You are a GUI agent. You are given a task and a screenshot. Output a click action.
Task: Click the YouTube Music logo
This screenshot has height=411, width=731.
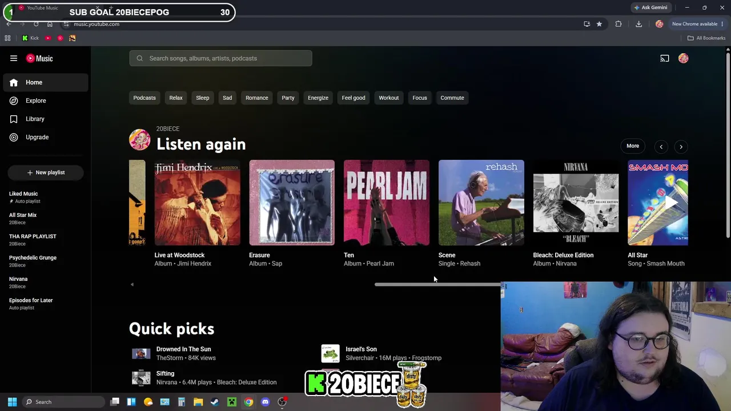pyautogui.click(x=39, y=58)
